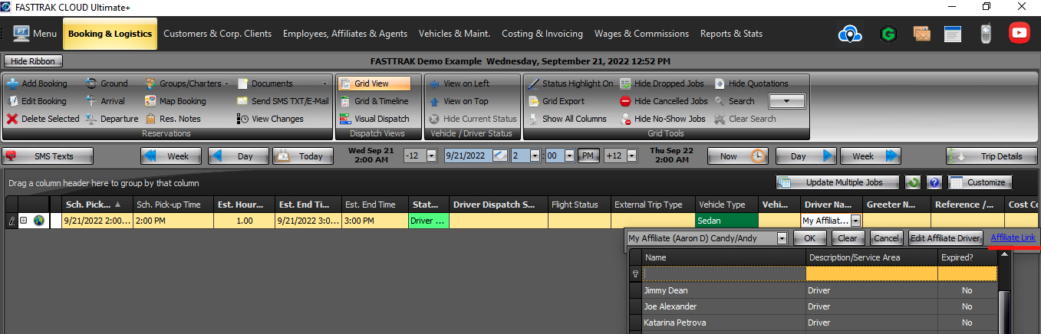Screen dimensions: 1041x334
Task: Toggle Hide No-Show Jobs
Action: [x=663, y=119]
